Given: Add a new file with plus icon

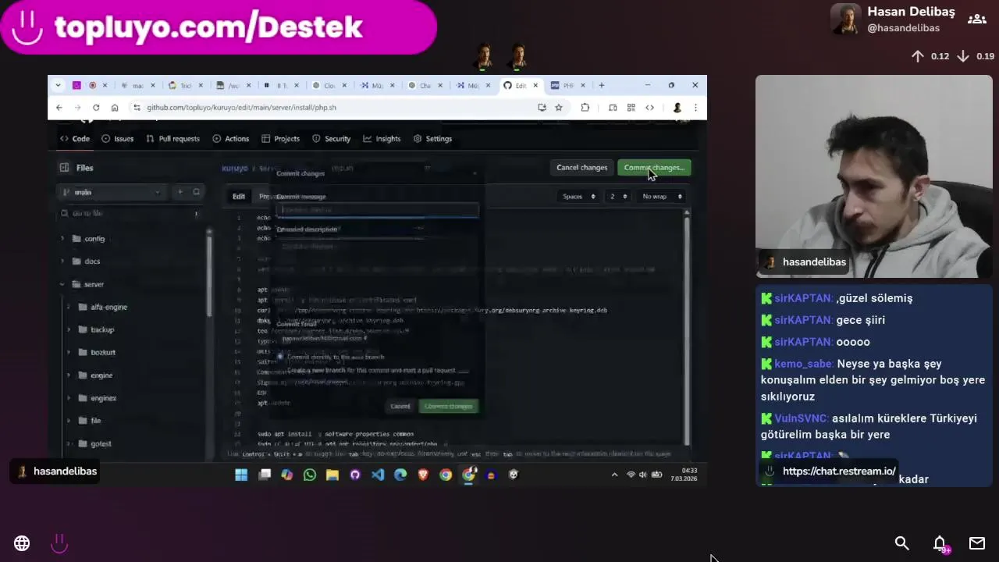Looking at the screenshot, I should (180, 192).
